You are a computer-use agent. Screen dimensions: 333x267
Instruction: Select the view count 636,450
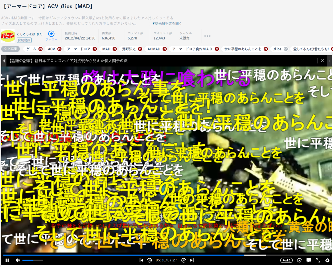pyautogui.click(x=109, y=38)
